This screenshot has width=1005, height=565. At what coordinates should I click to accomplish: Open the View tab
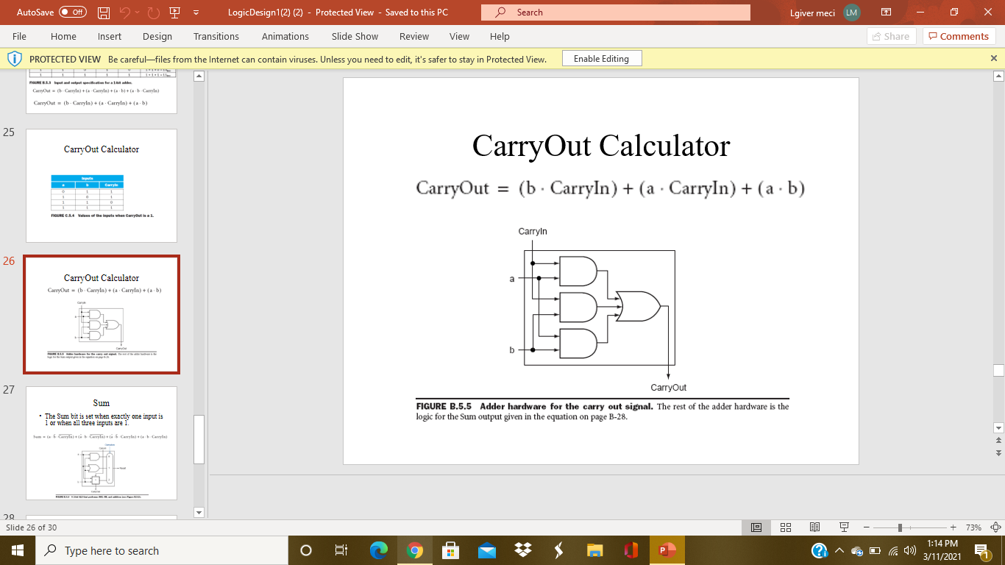click(x=459, y=36)
